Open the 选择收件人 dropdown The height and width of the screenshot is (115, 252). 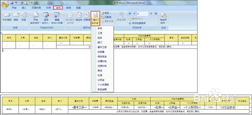(x=46, y=18)
